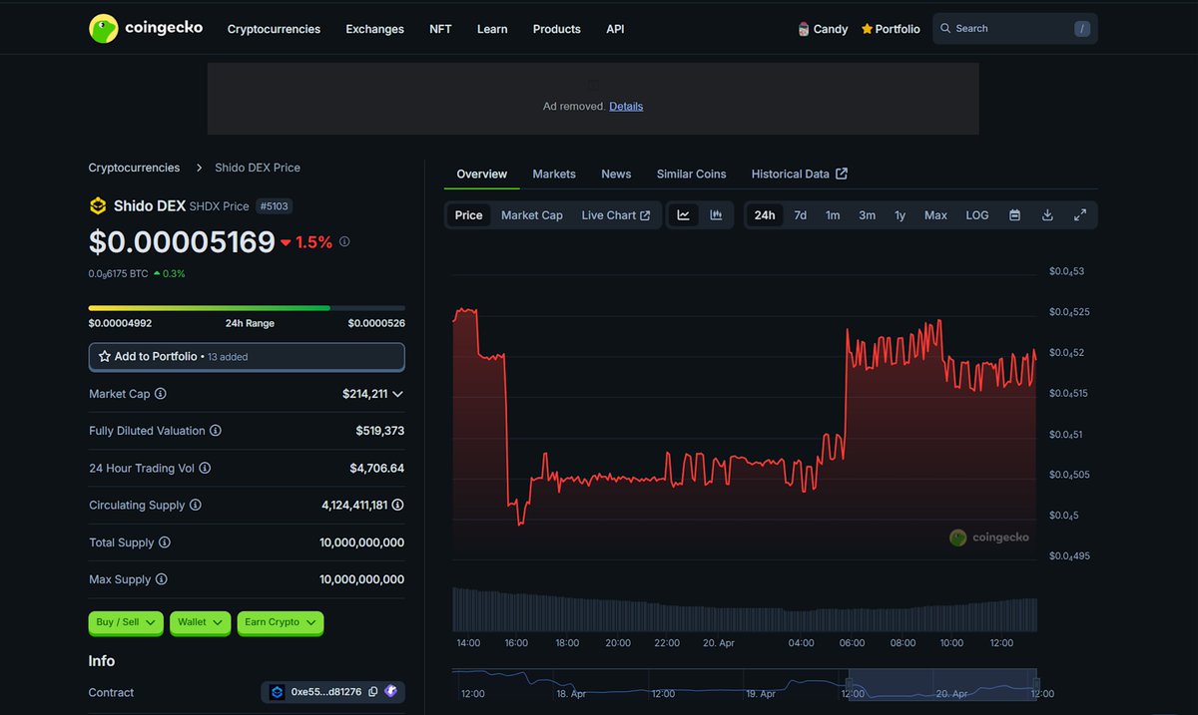The height and width of the screenshot is (715, 1198).
Task: Open the Cryptocurrencies nav menu
Action: tap(274, 29)
